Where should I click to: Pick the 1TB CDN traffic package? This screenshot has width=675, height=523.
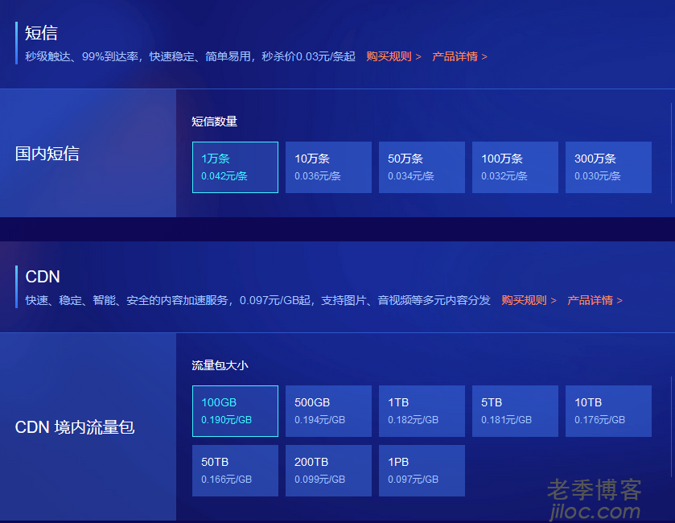point(422,411)
